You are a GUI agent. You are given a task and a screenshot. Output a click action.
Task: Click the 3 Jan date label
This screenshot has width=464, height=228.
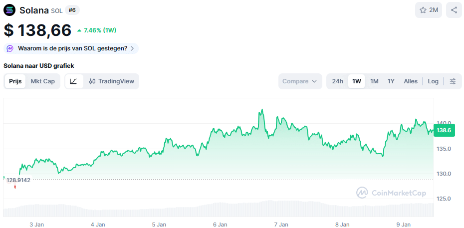(37, 225)
